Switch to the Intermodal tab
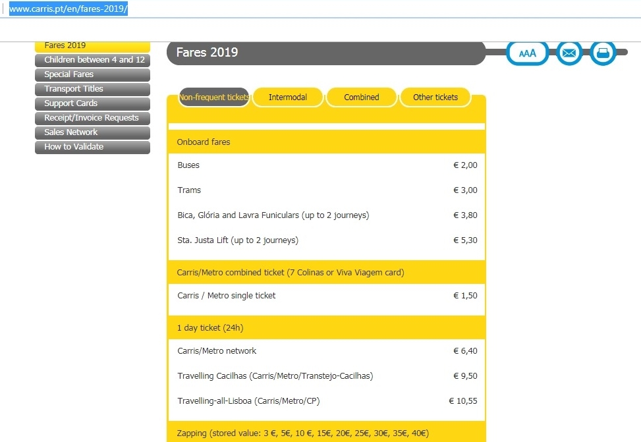 [x=288, y=97]
